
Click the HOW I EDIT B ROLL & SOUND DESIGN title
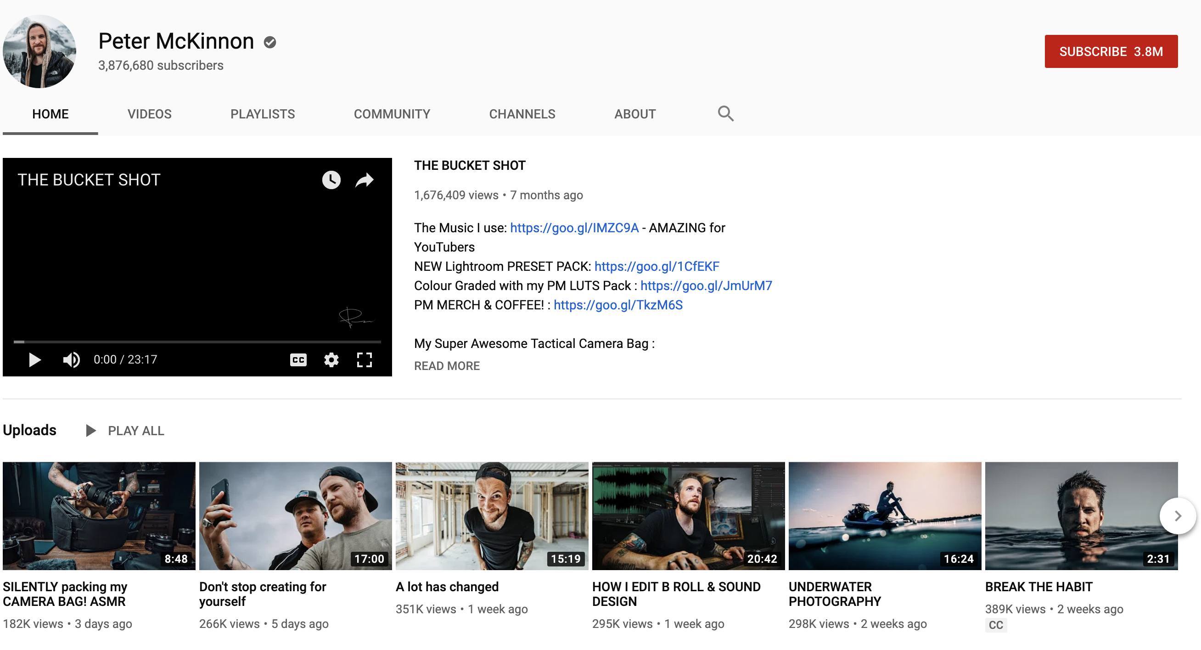coord(677,594)
